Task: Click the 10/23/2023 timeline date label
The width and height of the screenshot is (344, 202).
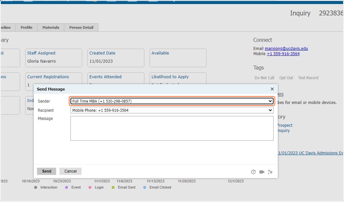Action: click(62, 181)
